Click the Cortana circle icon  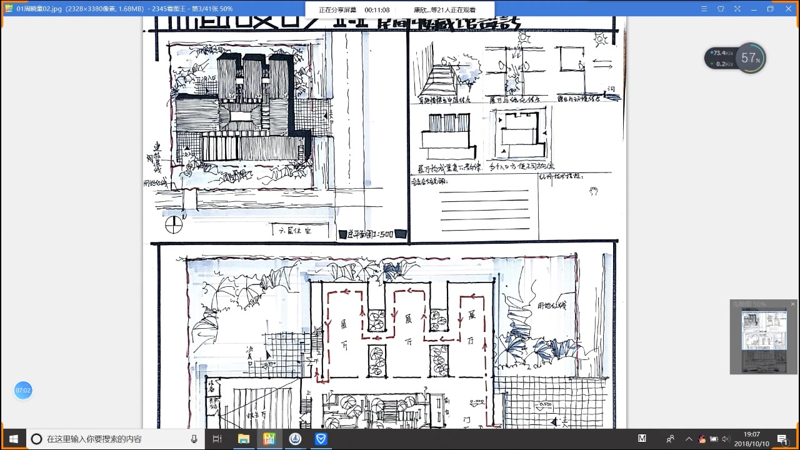(x=36, y=439)
